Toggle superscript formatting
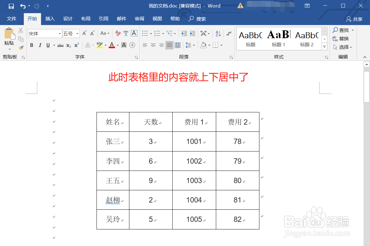Image resolution: width=370 pixels, height=246 pixels. [x=76, y=45]
